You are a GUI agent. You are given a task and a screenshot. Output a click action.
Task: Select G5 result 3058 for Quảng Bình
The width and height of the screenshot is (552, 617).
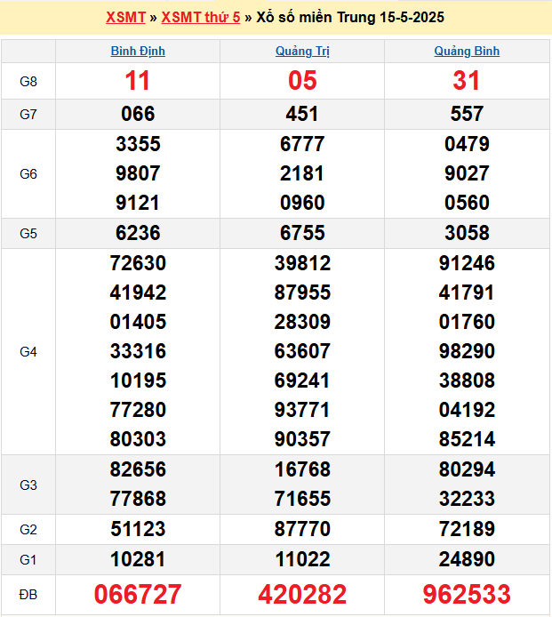coord(467,233)
